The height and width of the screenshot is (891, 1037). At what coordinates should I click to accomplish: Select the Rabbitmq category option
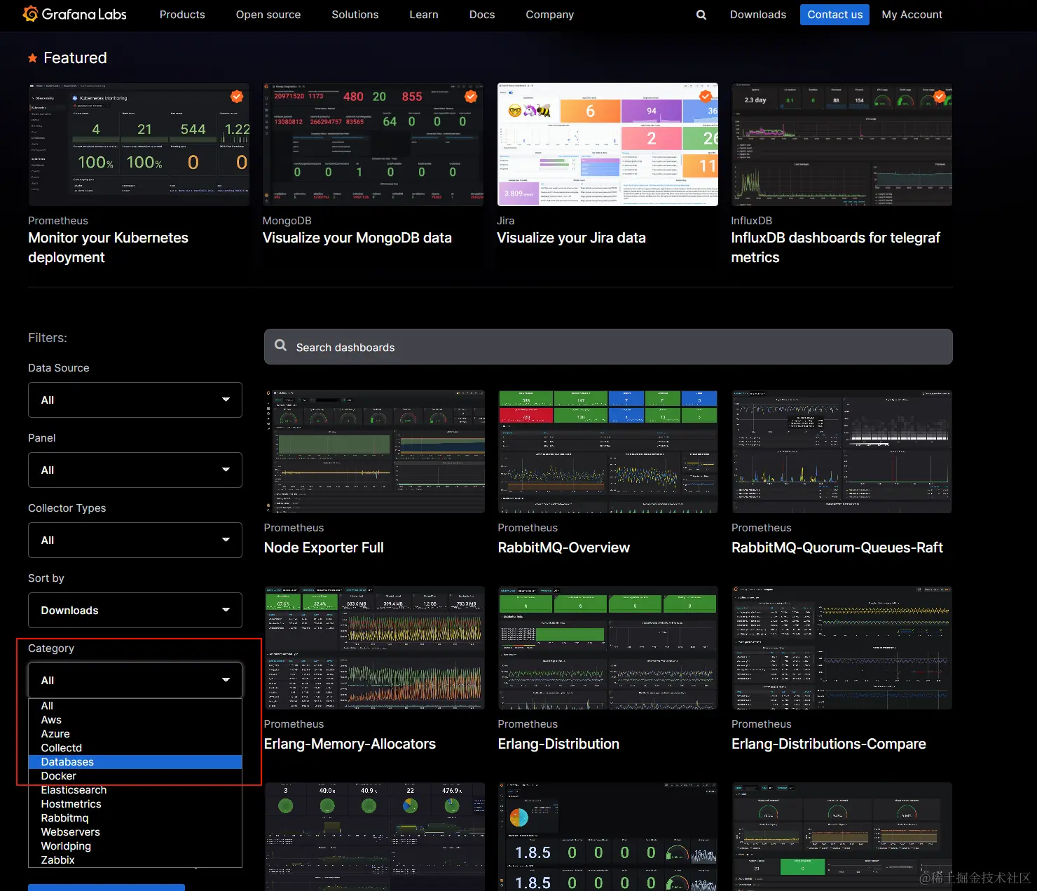click(135, 818)
